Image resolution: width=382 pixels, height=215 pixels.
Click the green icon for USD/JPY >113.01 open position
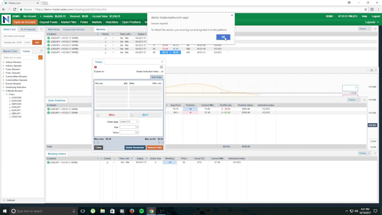coord(48,109)
